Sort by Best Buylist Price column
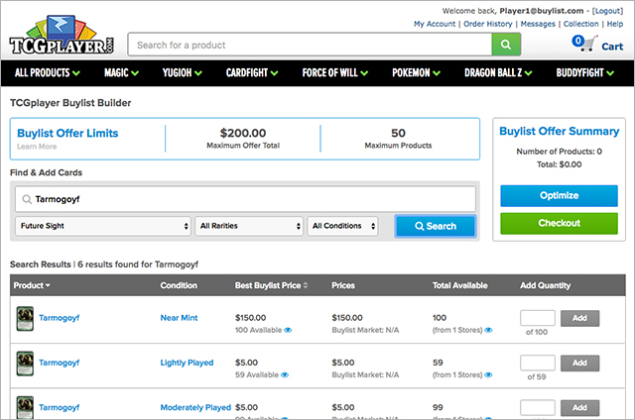635x420 pixels. [x=271, y=285]
